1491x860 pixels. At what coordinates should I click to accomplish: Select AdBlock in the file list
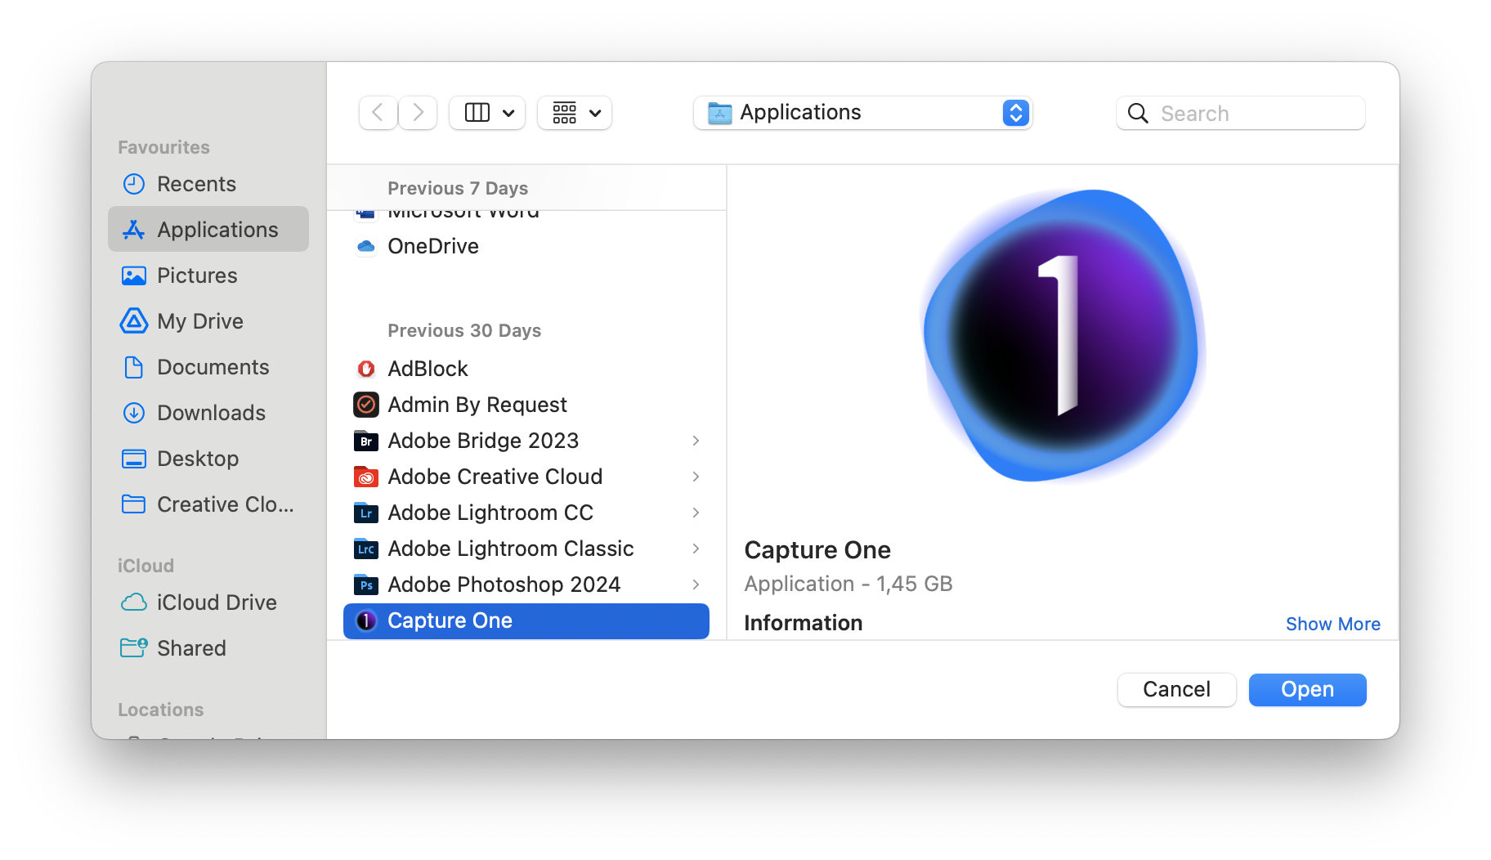[x=526, y=369]
